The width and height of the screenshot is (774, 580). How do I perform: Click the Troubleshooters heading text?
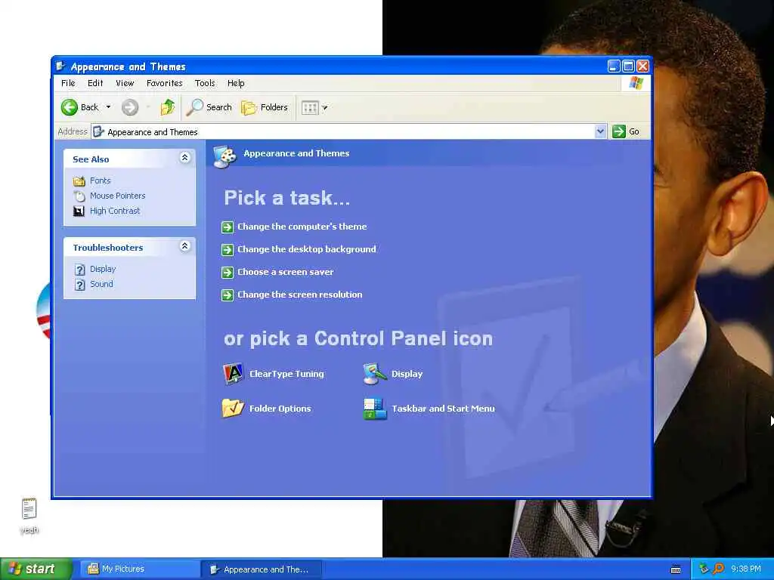coord(108,248)
